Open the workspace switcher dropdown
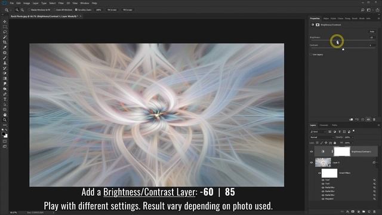The height and width of the screenshot is (215, 382). tap(369, 10)
